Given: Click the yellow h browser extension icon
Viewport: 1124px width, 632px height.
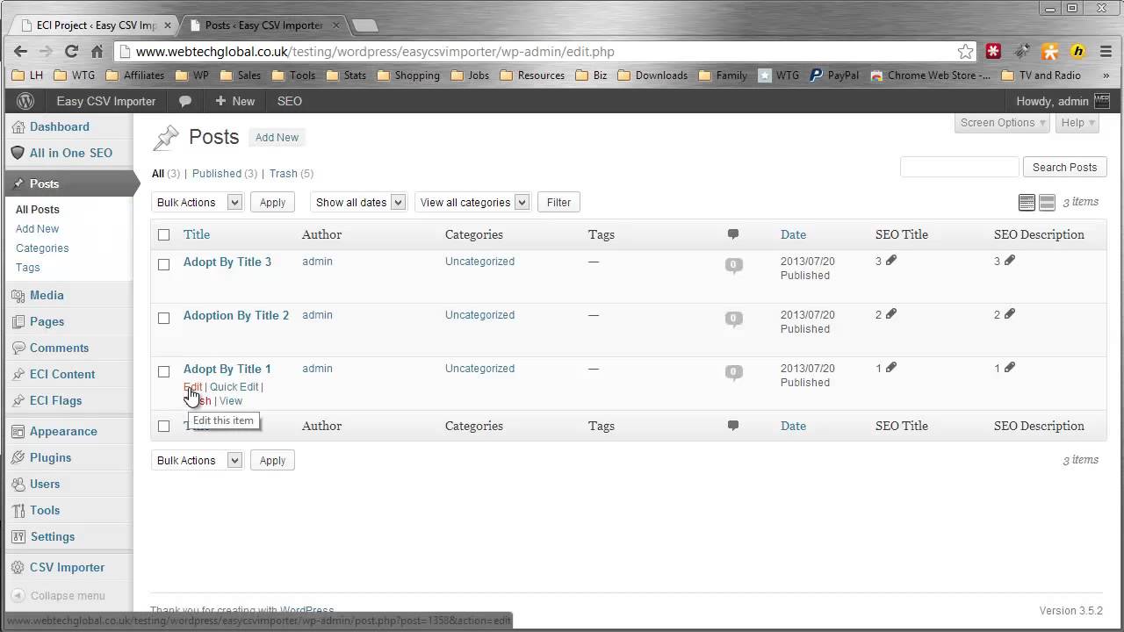Looking at the screenshot, I should 1077,51.
